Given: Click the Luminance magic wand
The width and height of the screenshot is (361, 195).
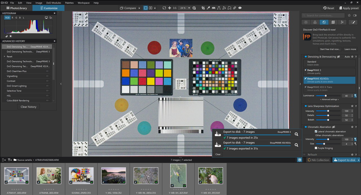Looking at the screenshot, I should point(355,96).
